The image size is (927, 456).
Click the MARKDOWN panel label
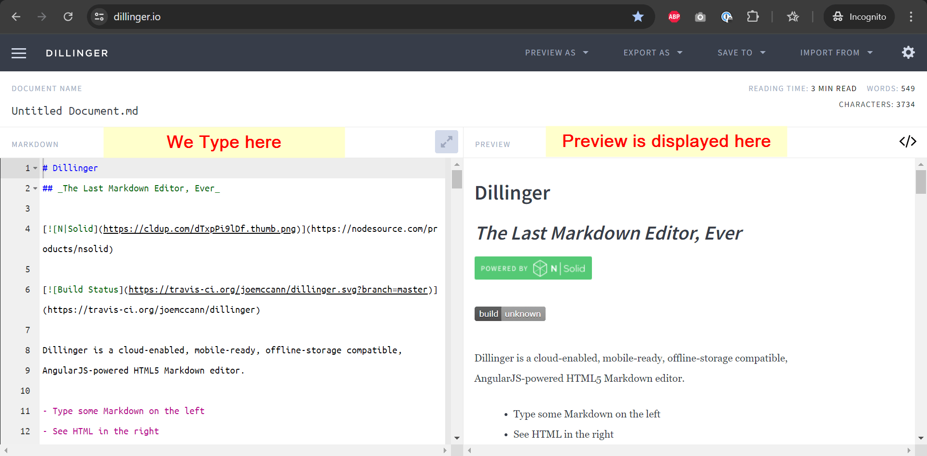(x=35, y=145)
